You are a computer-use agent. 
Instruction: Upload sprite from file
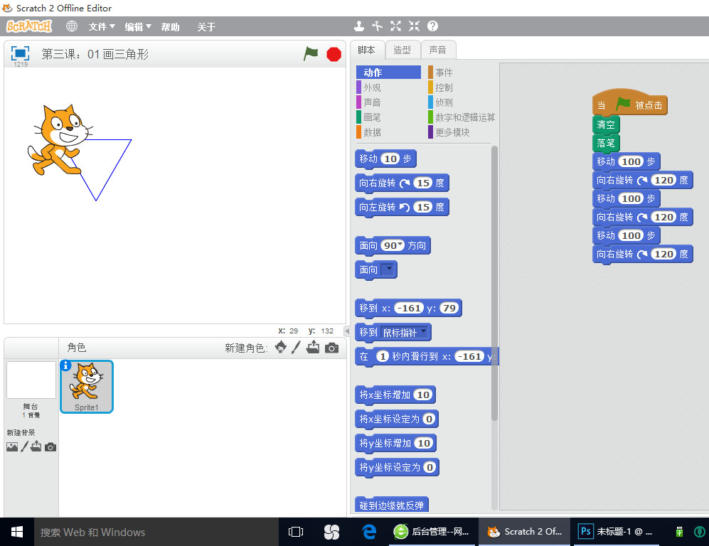(x=313, y=348)
